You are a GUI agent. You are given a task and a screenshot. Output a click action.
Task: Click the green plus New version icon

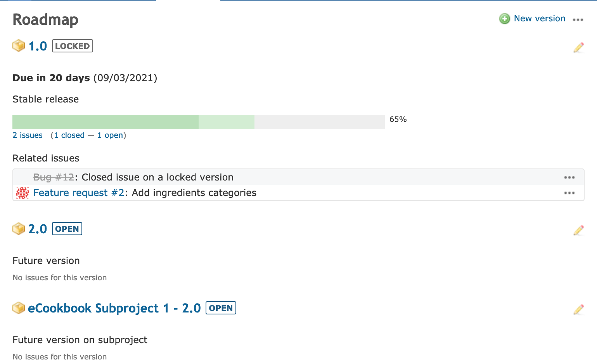tap(505, 19)
